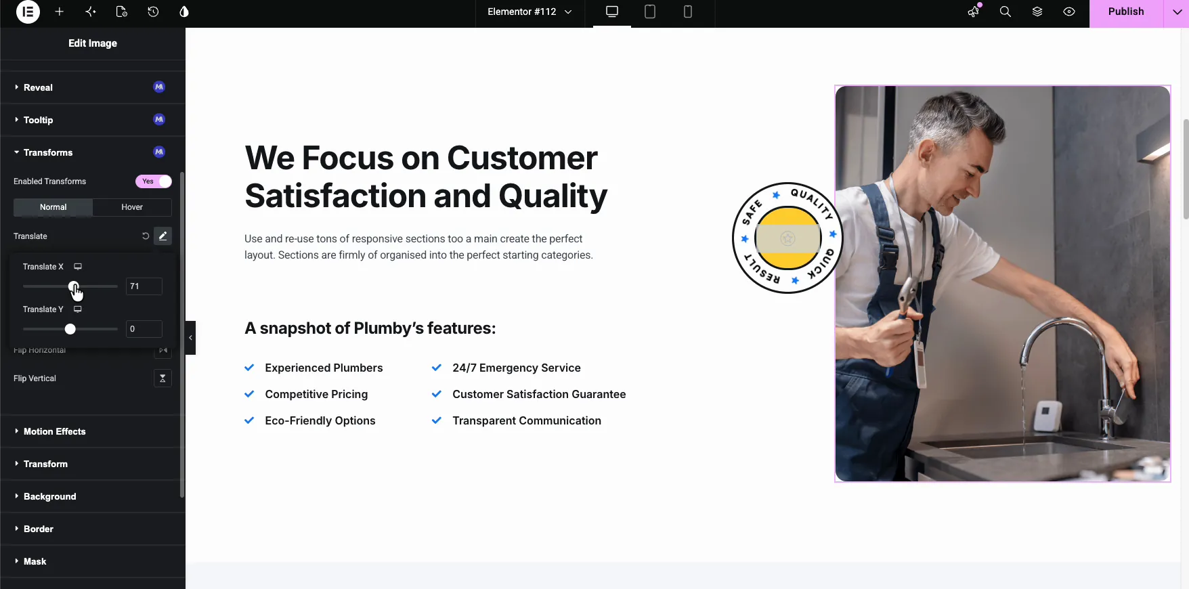Click the Publish button
Viewport: 1189px width, 589px height.
click(x=1126, y=12)
